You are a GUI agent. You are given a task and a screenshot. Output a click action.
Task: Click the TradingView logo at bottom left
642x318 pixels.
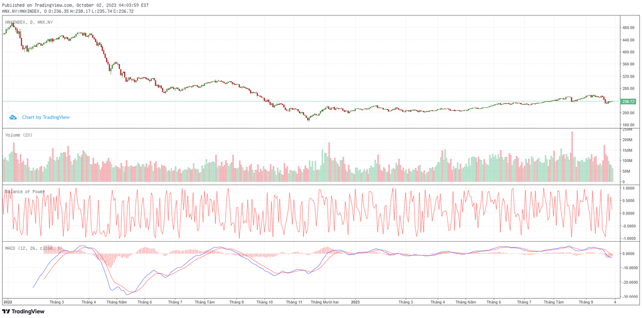pyautogui.click(x=23, y=312)
